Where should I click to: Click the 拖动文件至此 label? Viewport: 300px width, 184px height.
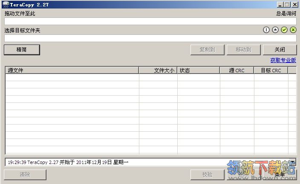pos(20,14)
